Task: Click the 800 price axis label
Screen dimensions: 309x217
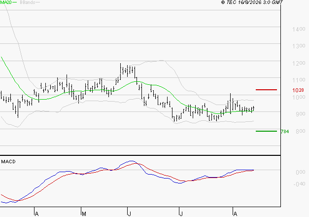Action: pyautogui.click(x=301, y=131)
